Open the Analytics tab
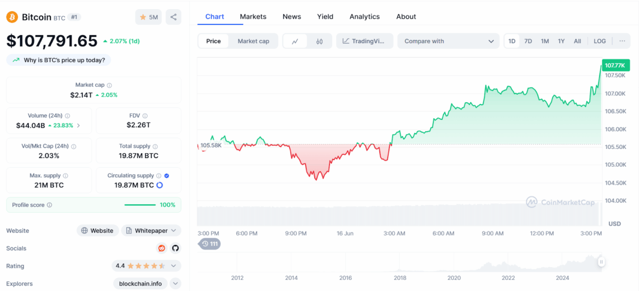This screenshot has height=291, width=639. [x=365, y=16]
